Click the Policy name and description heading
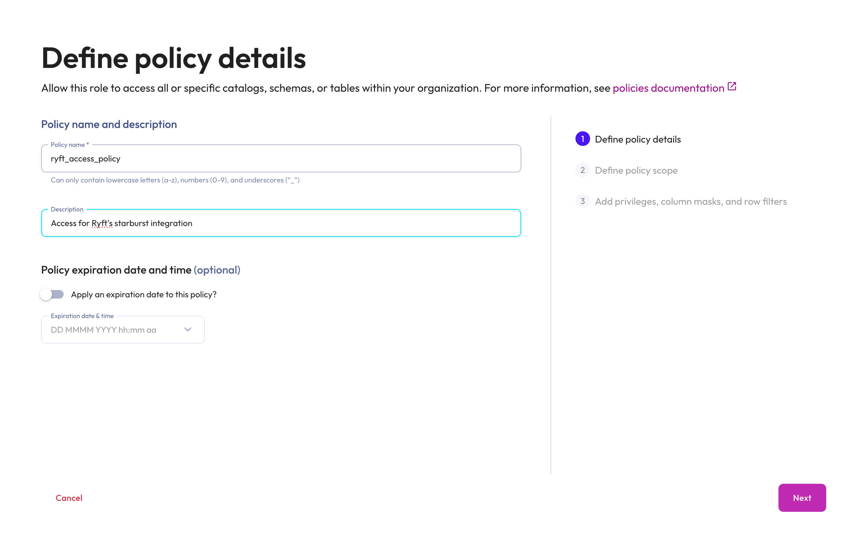The width and height of the screenshot is (860, 538). tap(109, 124)
